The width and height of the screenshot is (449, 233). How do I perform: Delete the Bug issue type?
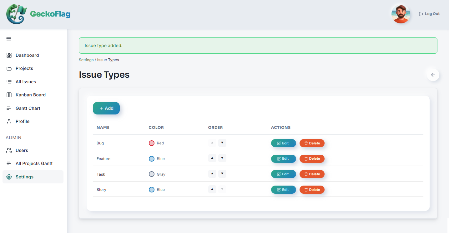[312, 143]
